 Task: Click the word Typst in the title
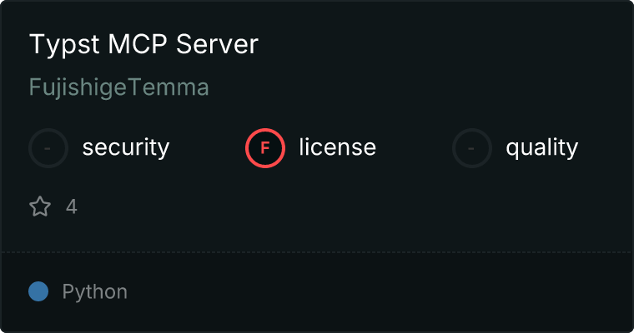click(x=57, y=45)
